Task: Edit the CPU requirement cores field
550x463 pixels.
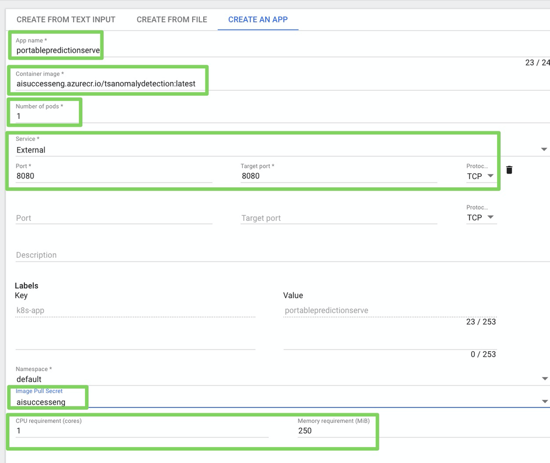Action: (141, 431)
